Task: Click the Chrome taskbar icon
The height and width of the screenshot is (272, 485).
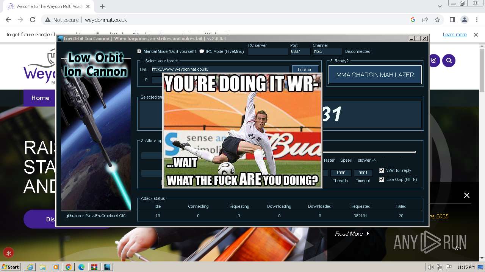Action: pyautogui.click(x=69, y=267)
